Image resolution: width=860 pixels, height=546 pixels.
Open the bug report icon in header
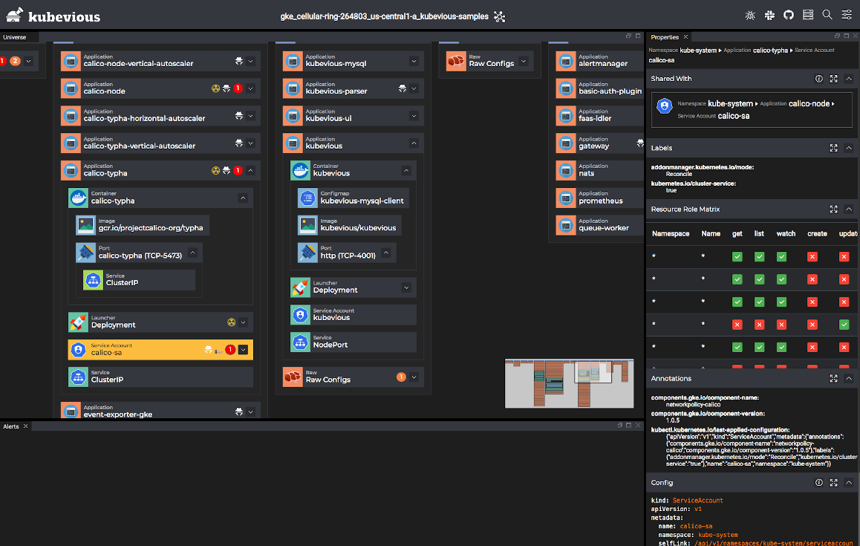750,16
